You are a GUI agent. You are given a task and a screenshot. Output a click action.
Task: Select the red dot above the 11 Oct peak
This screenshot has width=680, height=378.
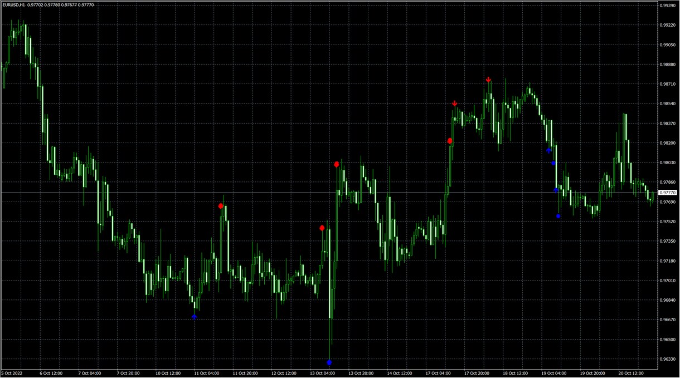221,206
